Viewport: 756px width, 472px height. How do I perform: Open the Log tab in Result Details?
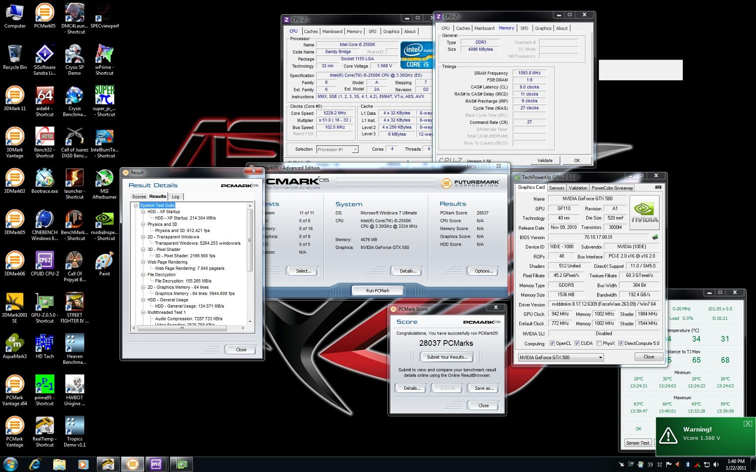point(176,197)
